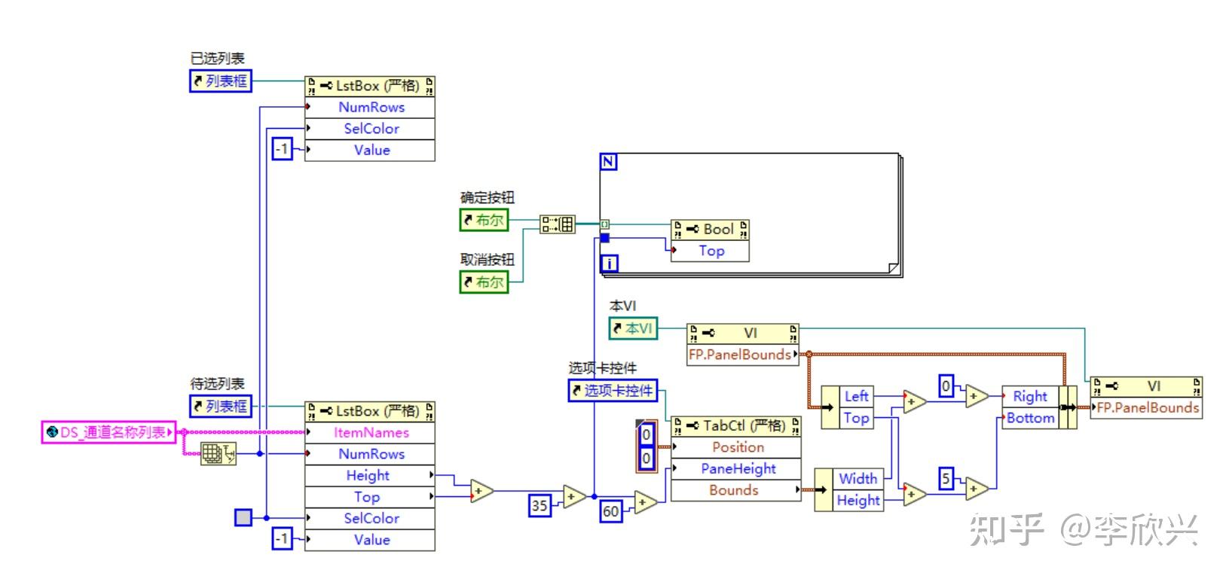Click the ItemNames property of lower LstBox node
Image resolution: width=1229 pixels, height=579 pixels.
pos(370,432)
